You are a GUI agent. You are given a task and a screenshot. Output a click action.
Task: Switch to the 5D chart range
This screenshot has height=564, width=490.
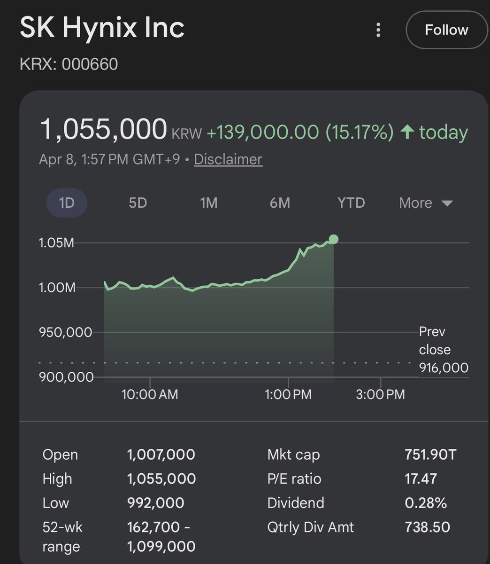click(x=138, y=203)
